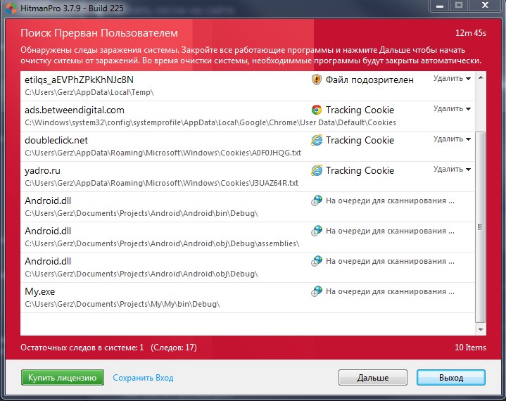This screenshot has width=506, height=401.
Task: Click the Файл подозрителен status label
Action: click(369, 79)
